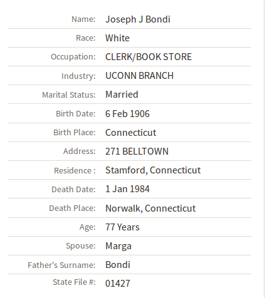Viewport: 265px width, 298px height.
Task: Click the death date 1 Jan 1984
Action: click(x=127, y=189)
